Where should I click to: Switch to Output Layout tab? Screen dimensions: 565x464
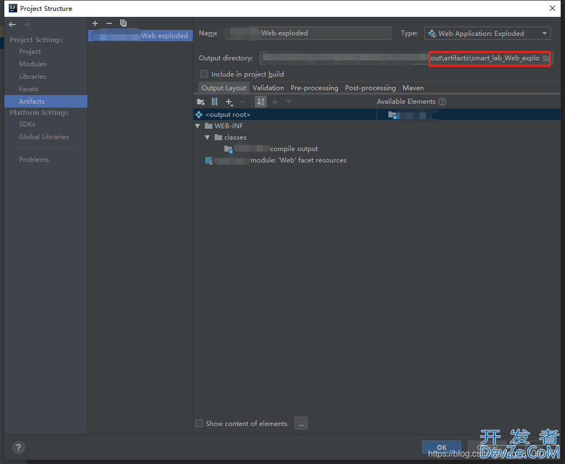(224, 88)
